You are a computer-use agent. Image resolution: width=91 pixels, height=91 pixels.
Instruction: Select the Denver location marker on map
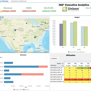(15, 30)
